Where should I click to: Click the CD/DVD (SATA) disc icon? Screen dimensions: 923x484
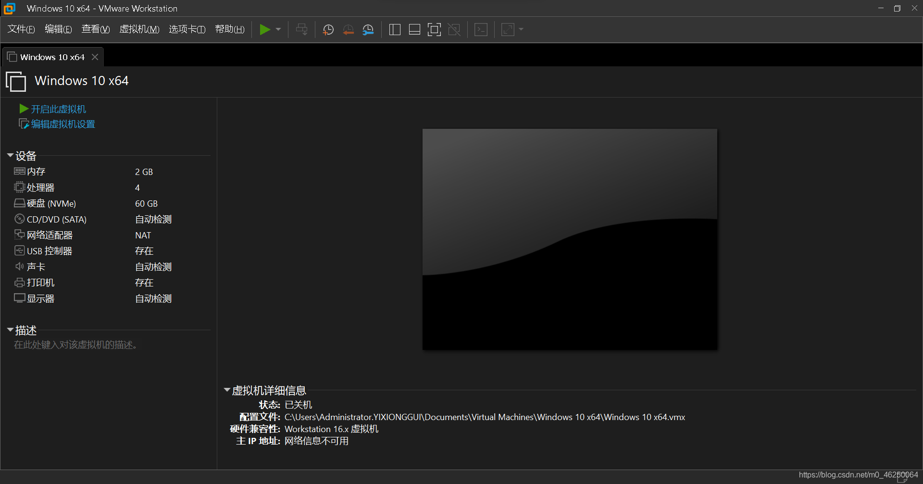click(19, 219)
